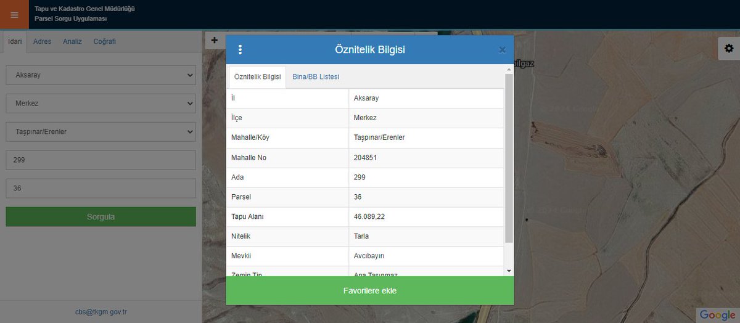Zoom in with the map plus button
This screenshot has width=740, height=323.
215,41
